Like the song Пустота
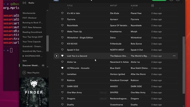 coord(62,19)
